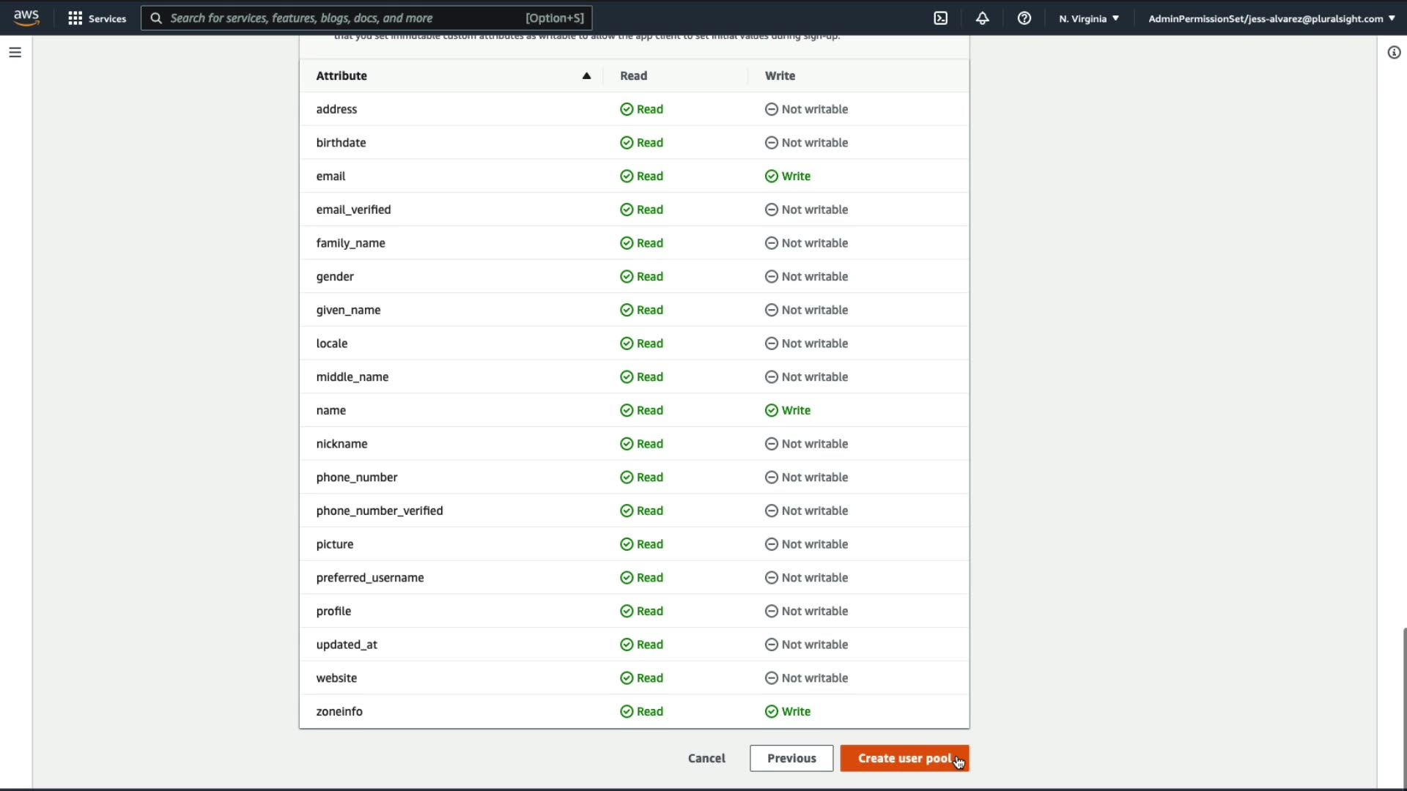Click the Write column header
The height and width of the screenshot is (791, 1407).
coord(780,76)
